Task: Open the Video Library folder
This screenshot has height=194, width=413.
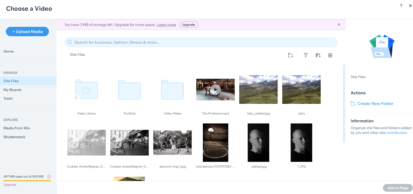Action: (86, 89)
